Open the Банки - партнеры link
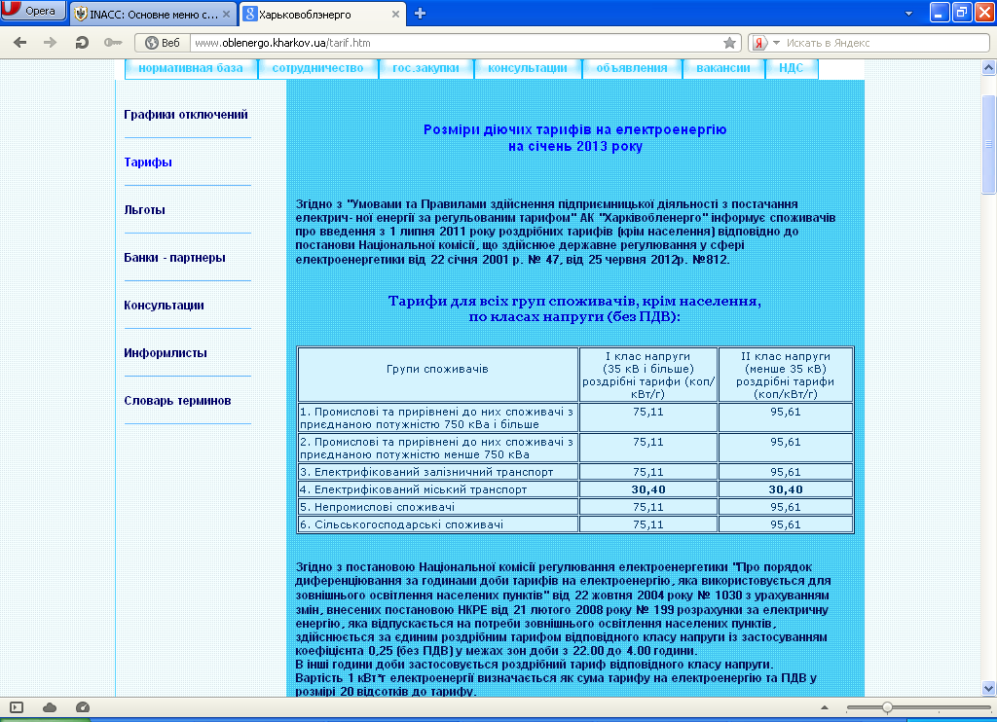 [175, 258]
